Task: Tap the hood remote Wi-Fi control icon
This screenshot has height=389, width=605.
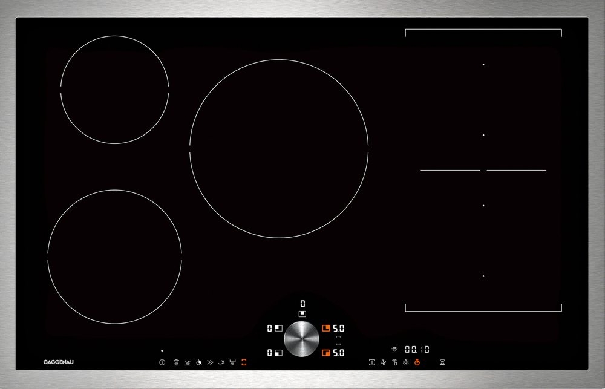Action: pyautogui.click(x=394, y=362)
